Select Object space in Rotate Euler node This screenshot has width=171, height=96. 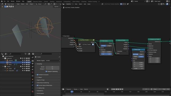tap(135, 57)
